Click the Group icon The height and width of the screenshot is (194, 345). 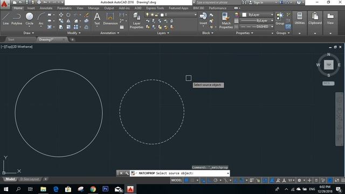click(280, 19)
